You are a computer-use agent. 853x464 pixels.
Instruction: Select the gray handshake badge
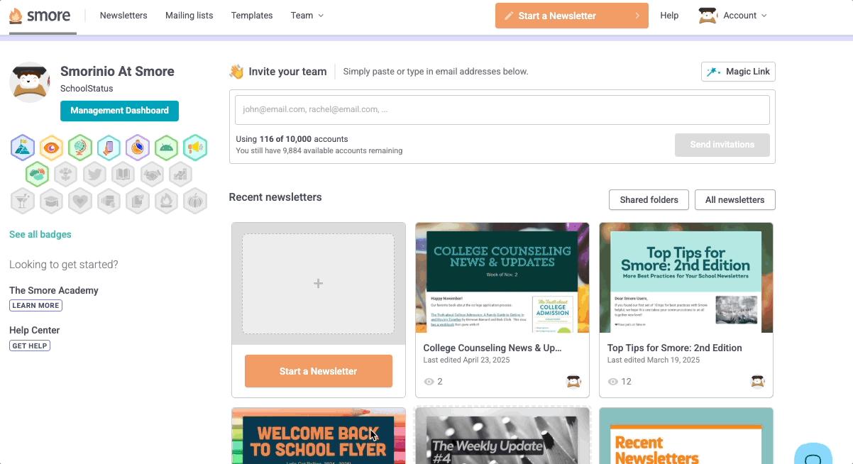pyautogui.click(x=151, y=175)
